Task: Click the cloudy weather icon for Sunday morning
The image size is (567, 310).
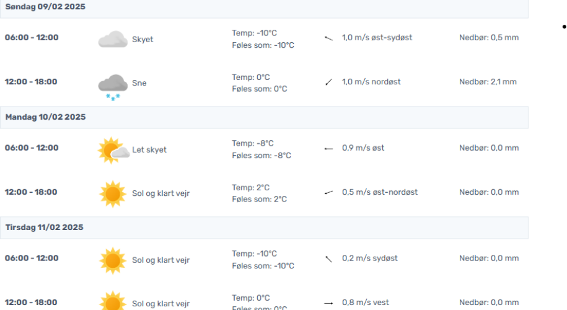Action: pos(113,39)
